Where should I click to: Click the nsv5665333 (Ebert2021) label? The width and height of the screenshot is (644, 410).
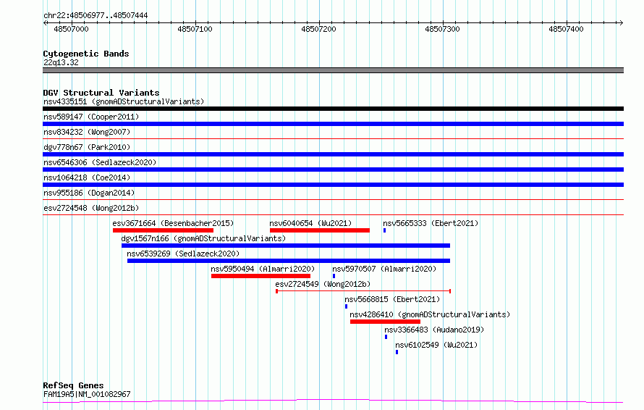pyautogui.click(x=431, y=223)
